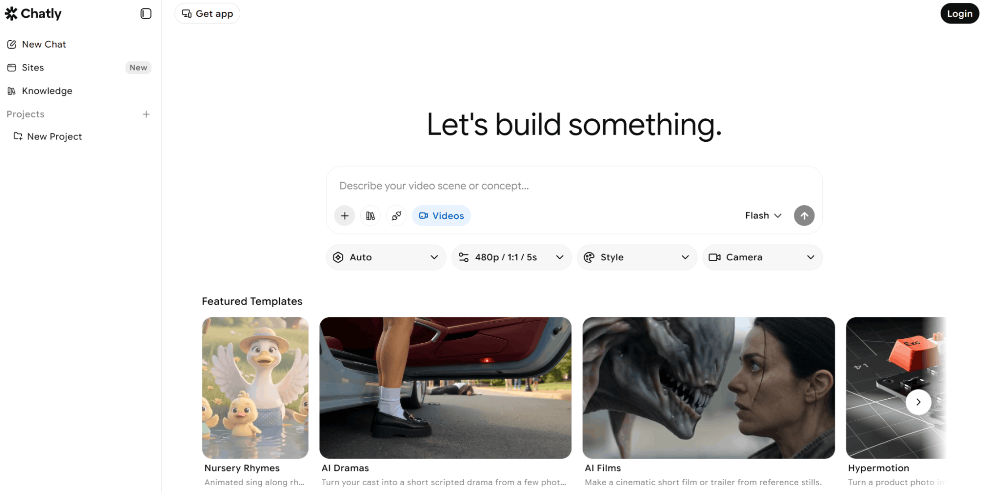Open the Auto dropdown
Image resolution: width=982 pixels, height=493 pixels.
coord(386,257)
